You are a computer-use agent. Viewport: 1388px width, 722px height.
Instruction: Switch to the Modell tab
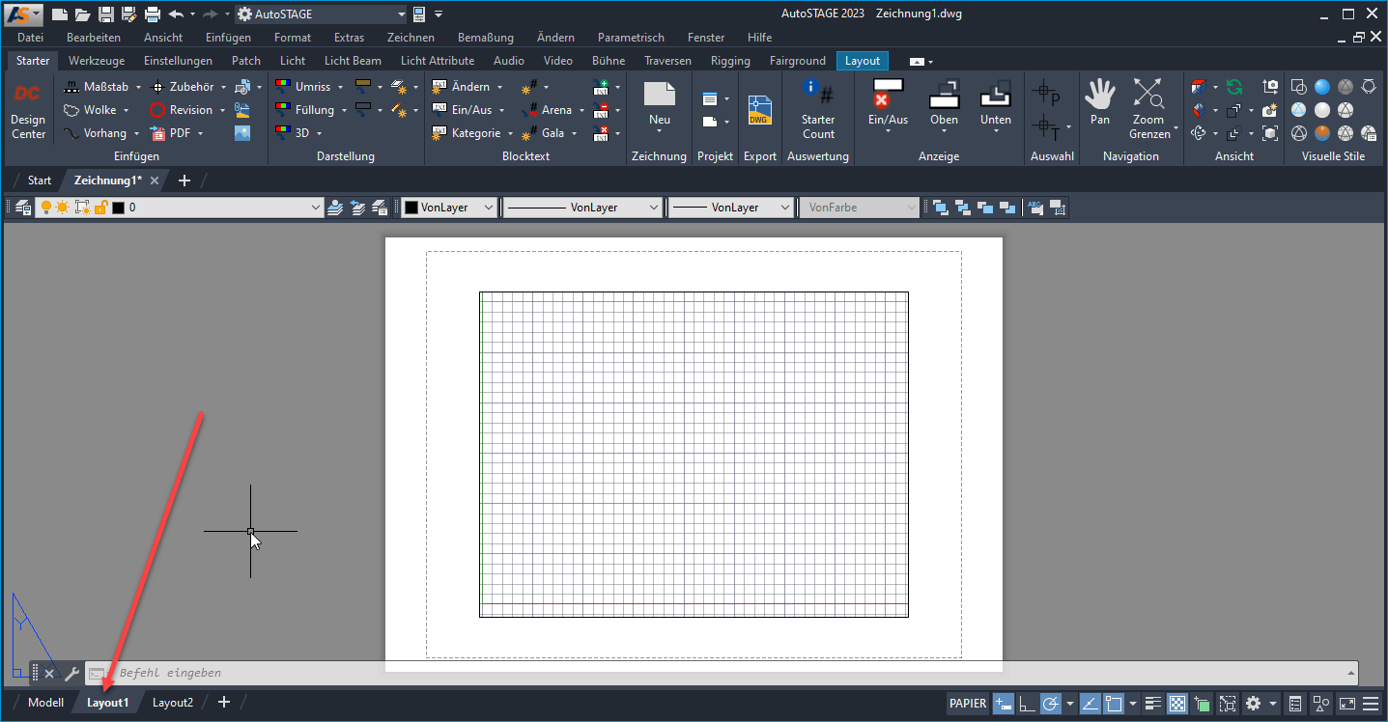click(x=45, y=703)
